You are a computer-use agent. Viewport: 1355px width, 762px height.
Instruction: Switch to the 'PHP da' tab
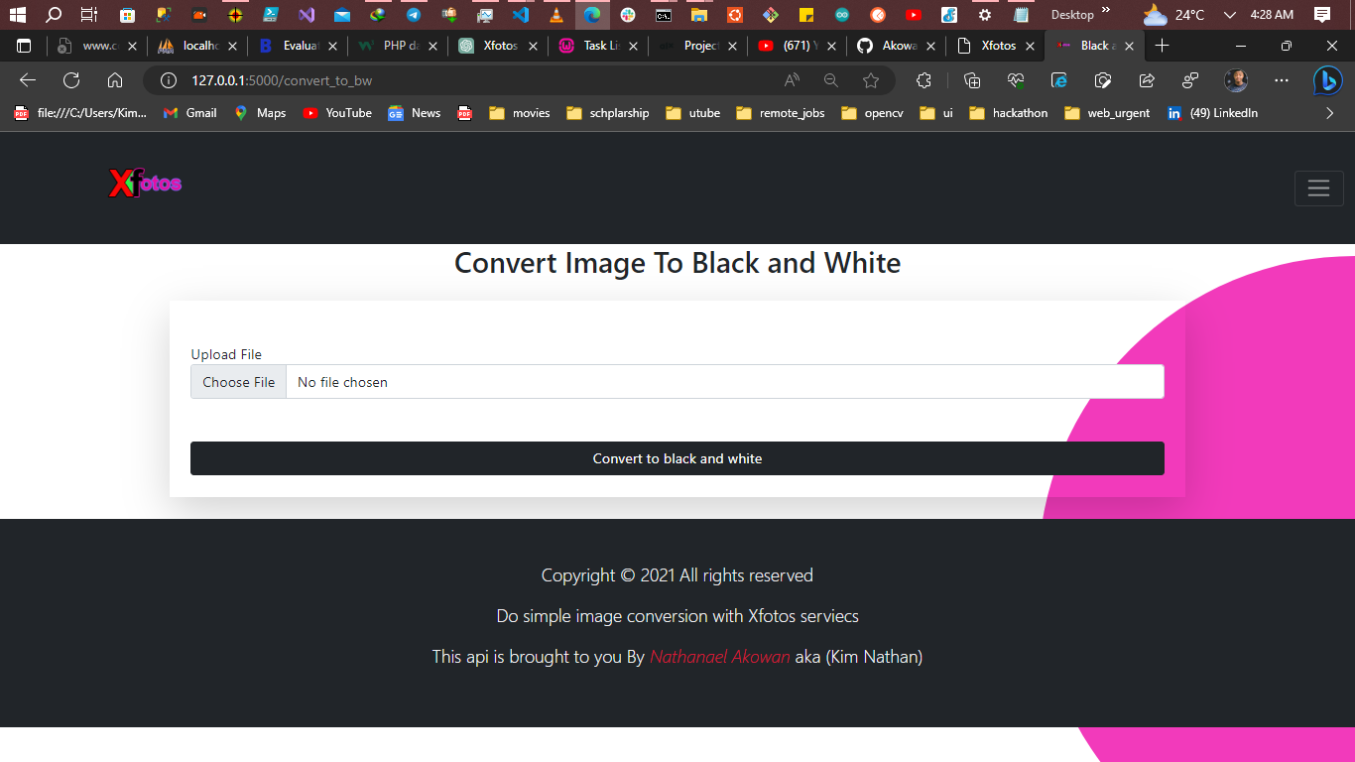(397, 46)
